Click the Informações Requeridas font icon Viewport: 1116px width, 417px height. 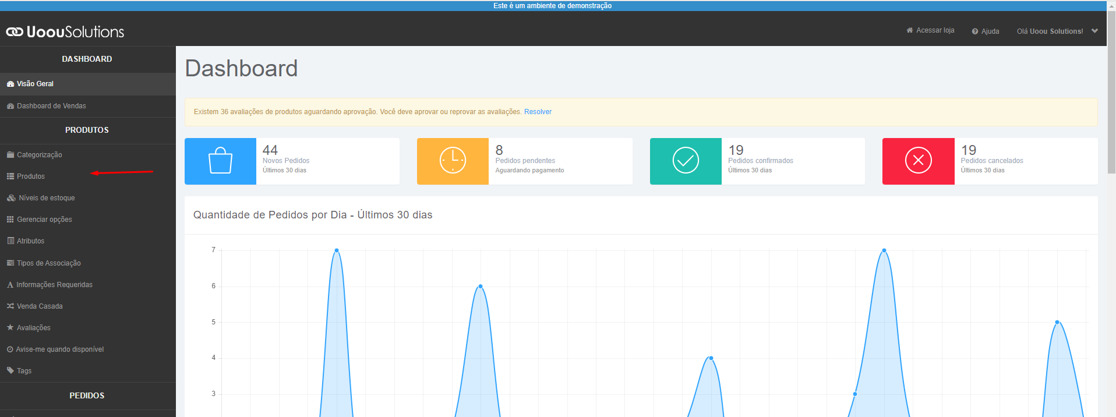coord(10,285)
